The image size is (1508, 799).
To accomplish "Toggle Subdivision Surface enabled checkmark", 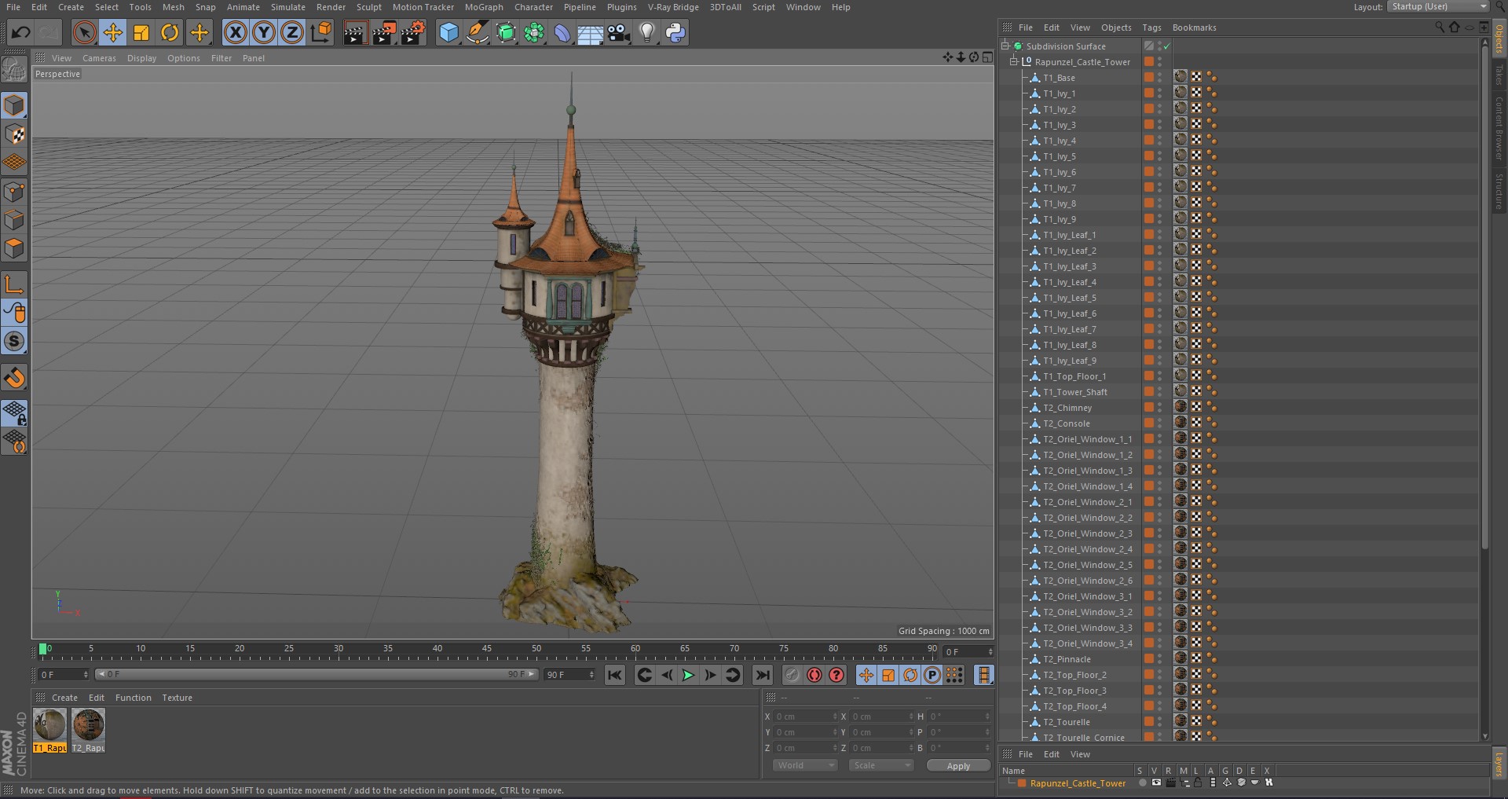I will [1167, 46].
